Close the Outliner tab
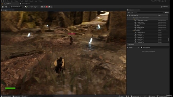This screenshot has height=97, width=173. (139, 10)
